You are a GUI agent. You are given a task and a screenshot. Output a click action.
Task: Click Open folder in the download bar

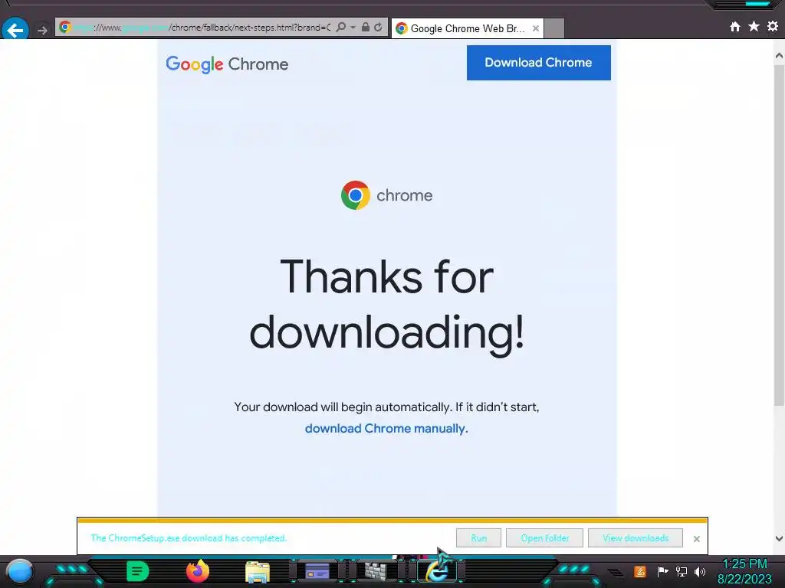point(545,538)
